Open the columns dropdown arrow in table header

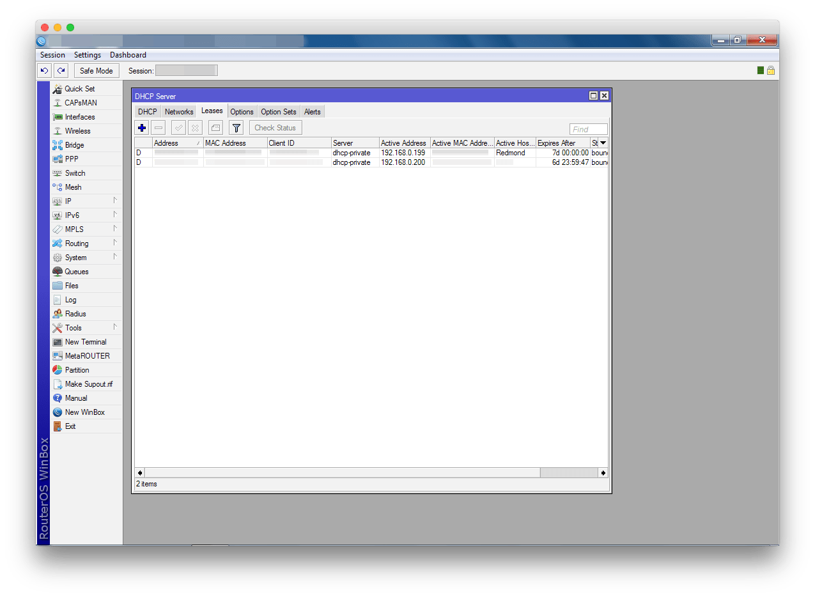(603, 143)
